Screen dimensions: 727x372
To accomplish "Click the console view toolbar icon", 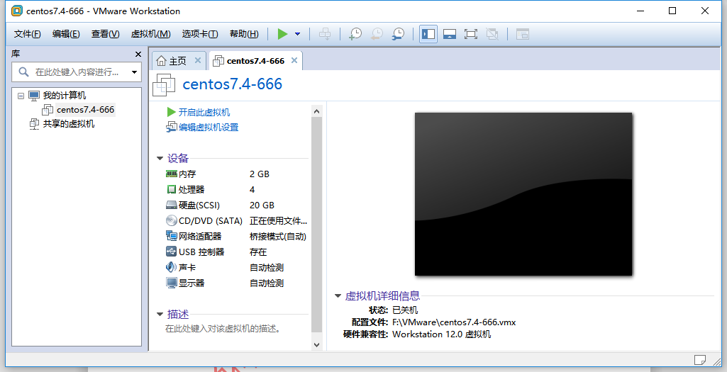I will (x=523, y=34).
